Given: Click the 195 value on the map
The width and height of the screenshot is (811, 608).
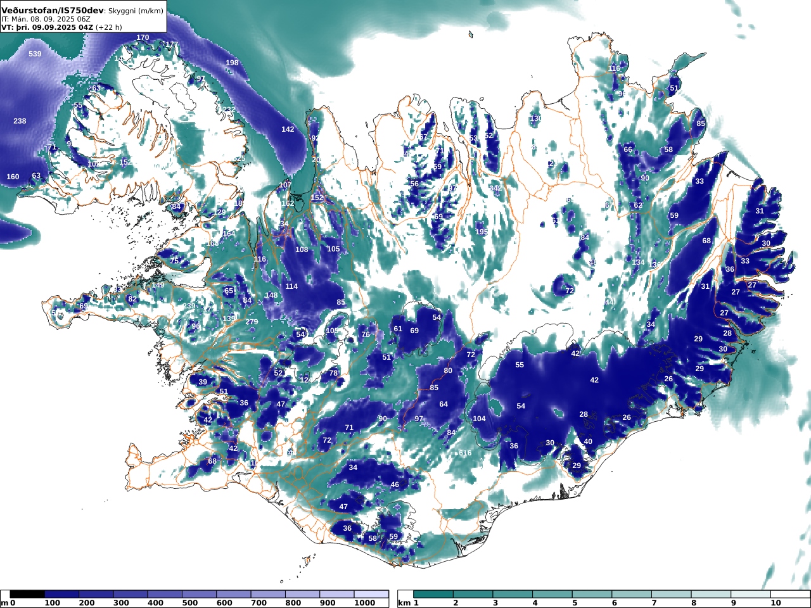Looking at the screenshot, I should point(482,232).
